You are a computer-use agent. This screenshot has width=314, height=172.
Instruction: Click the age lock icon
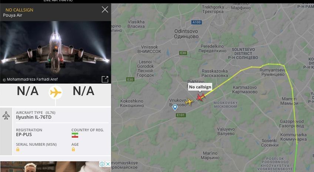73,149
